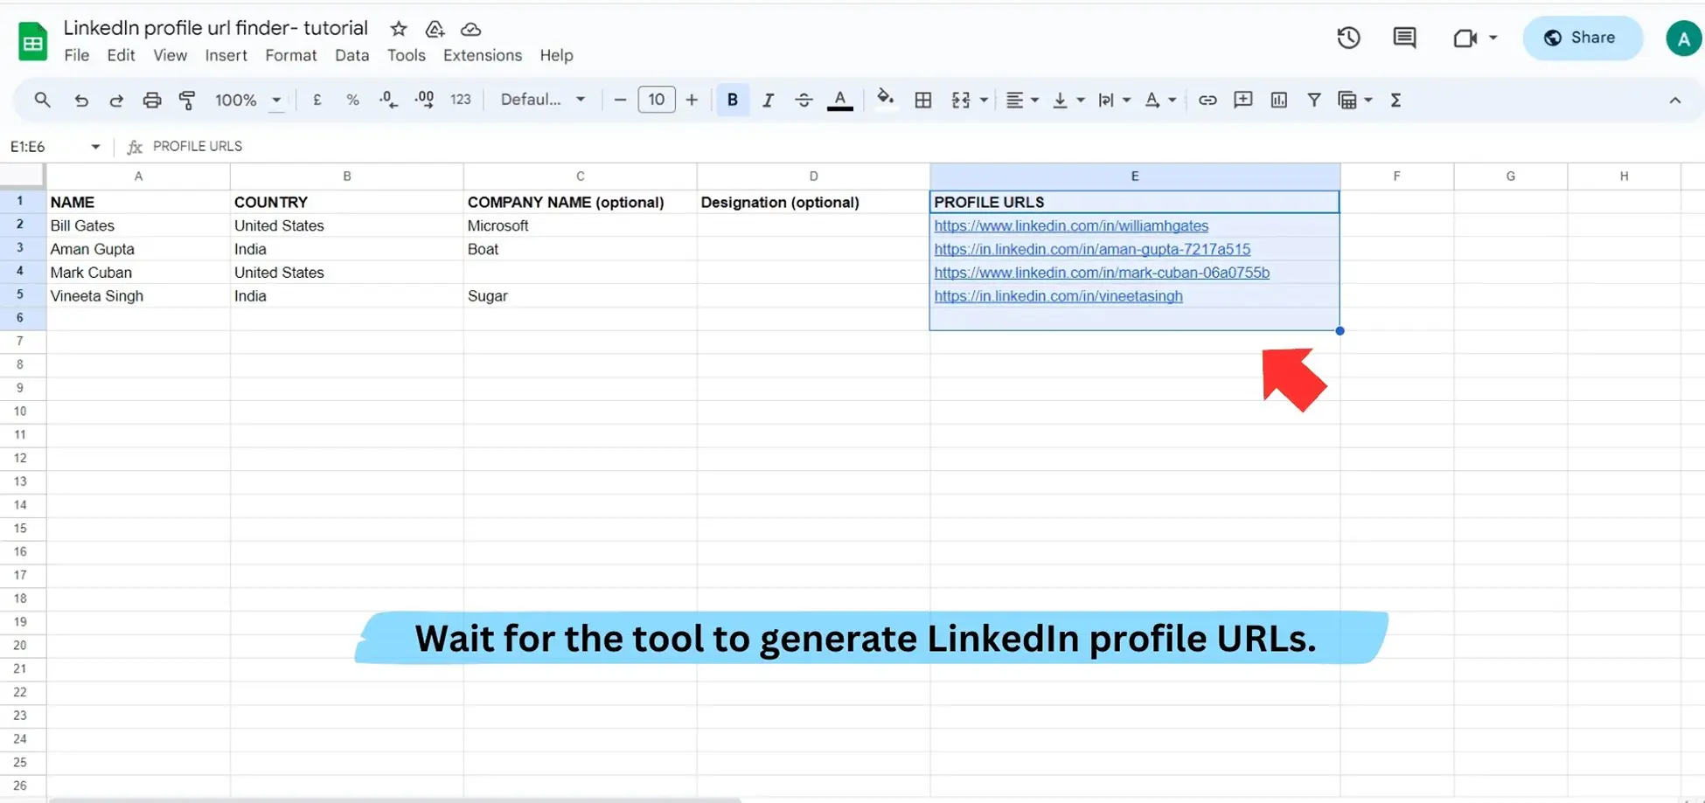Open the Data menu

351,55
